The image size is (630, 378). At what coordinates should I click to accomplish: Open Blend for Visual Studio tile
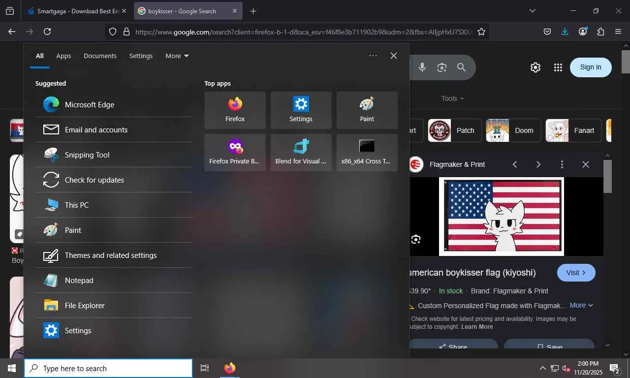click(301, 153)
